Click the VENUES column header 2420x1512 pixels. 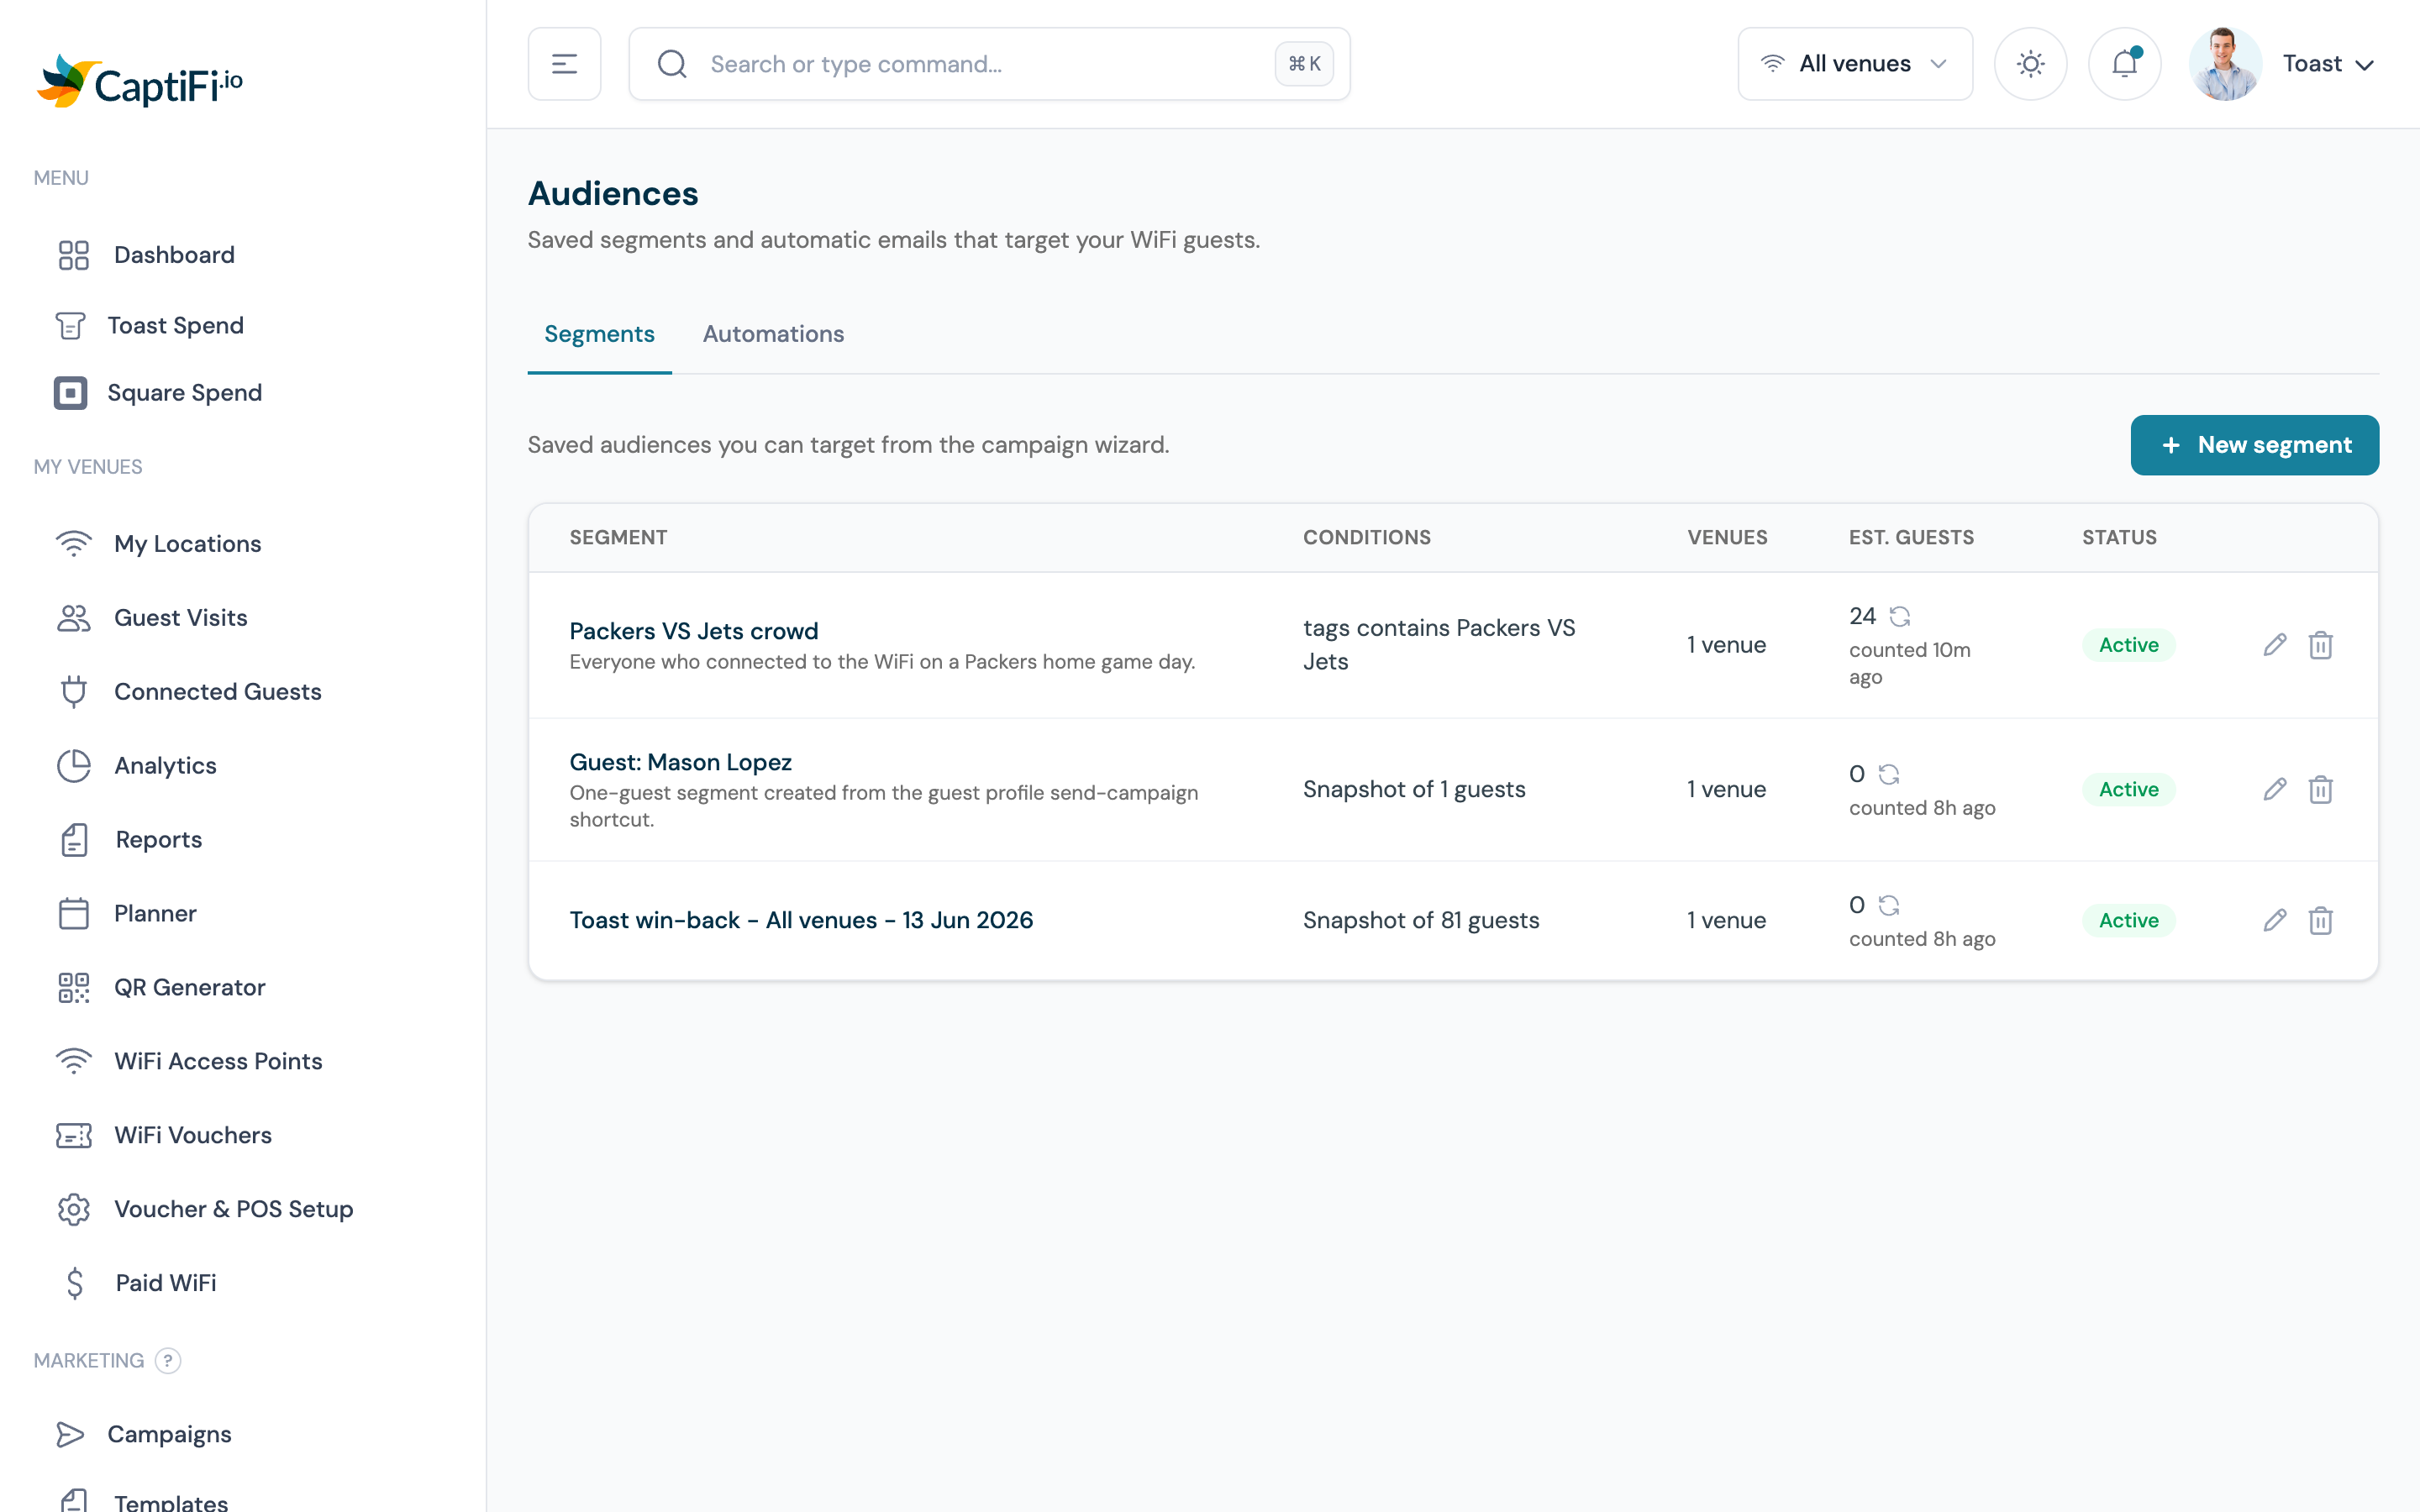point(1727,537)
